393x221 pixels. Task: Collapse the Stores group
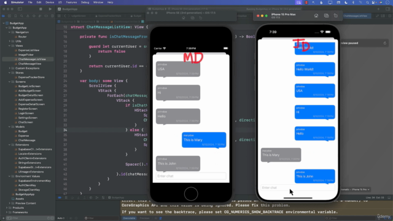pos(10,72)
